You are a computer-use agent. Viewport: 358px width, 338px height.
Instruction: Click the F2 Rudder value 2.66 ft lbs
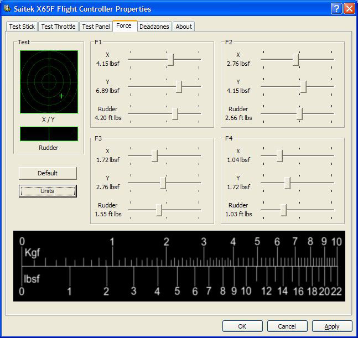pos(238,118)
